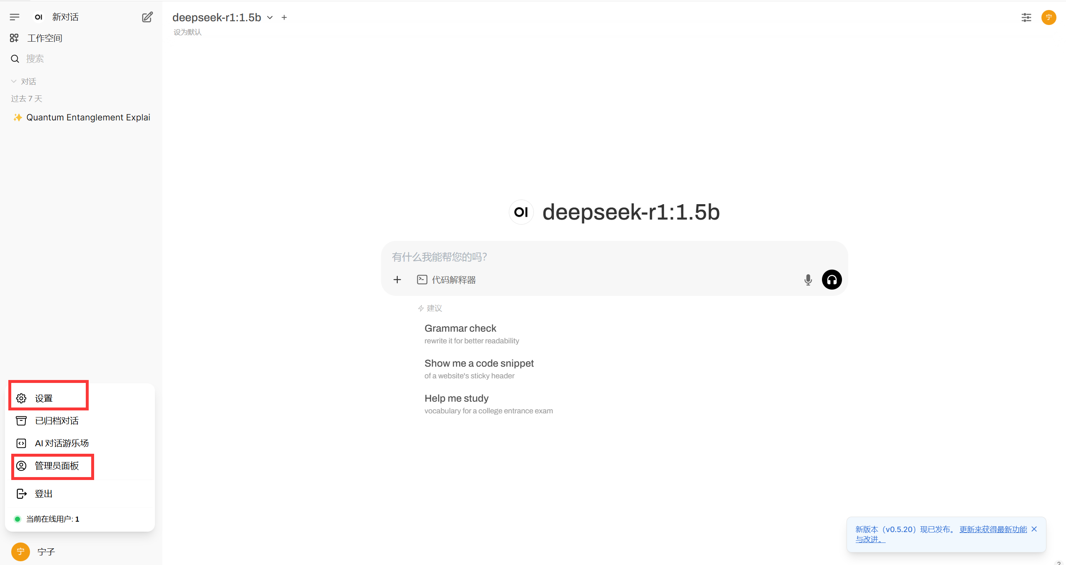Click the microphone voice input icon
Screen dimensions: 1066x565
808,280
